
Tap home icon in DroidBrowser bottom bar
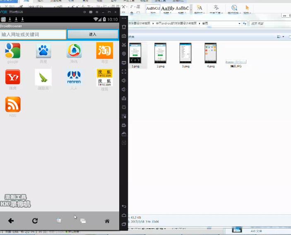[107, 221]
